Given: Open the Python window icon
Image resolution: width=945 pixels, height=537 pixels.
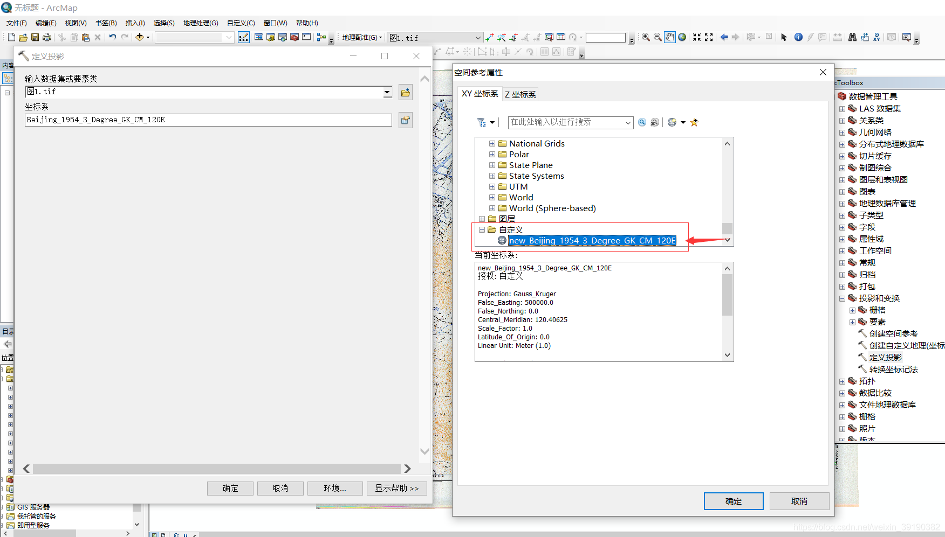Looking at the screenshot, I should click(306, 37).
